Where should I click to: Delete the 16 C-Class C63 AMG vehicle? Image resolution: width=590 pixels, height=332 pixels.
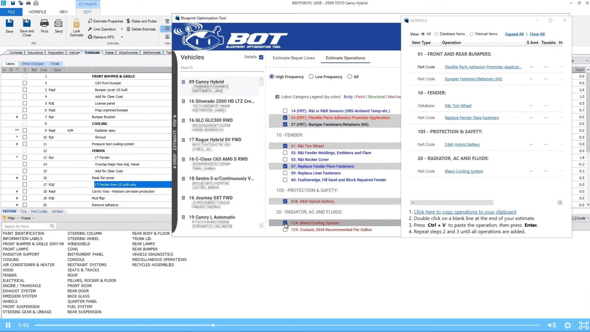point(183,159)
